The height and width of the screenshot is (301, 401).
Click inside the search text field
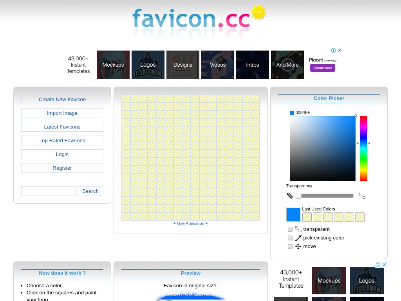49,191
